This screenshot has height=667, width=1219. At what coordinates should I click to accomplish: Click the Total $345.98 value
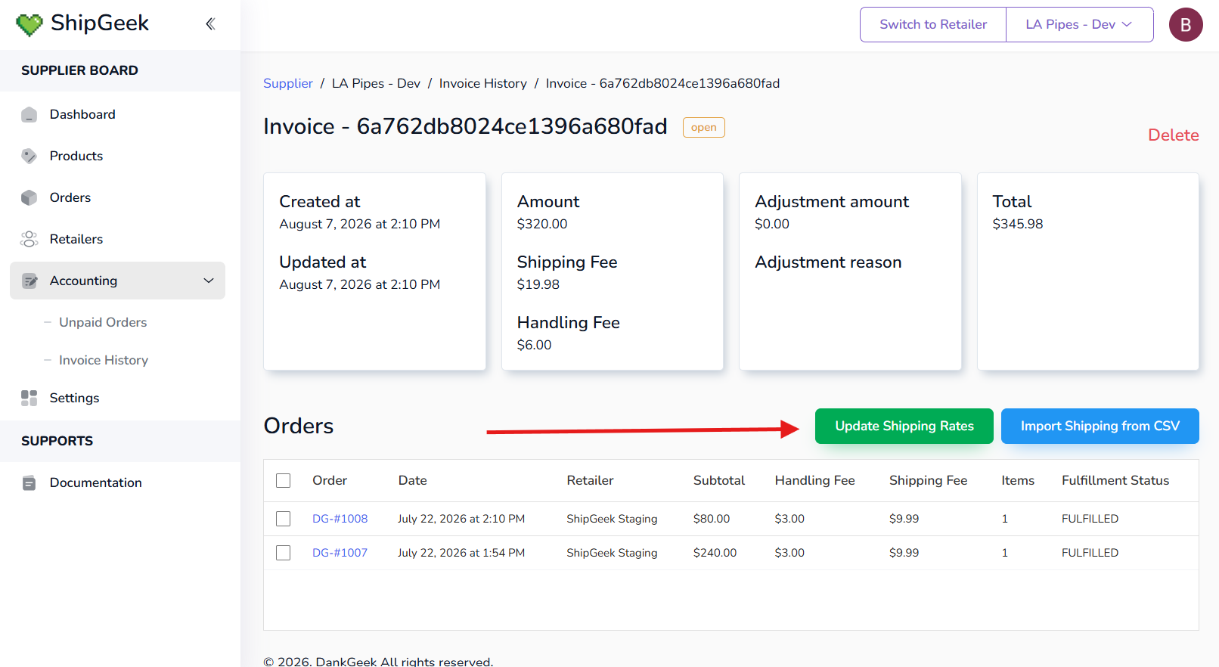pyautogui.click(x=1018, y=224)
